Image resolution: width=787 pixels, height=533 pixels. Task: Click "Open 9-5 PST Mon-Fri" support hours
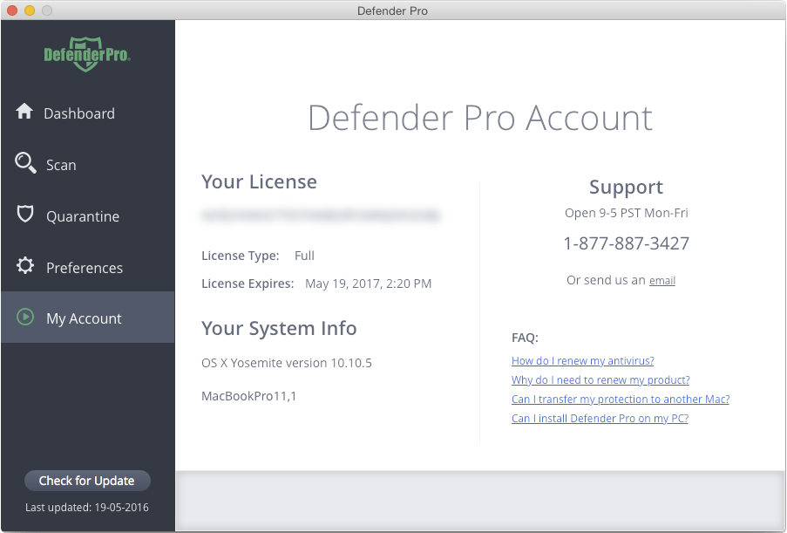(627, 213)
